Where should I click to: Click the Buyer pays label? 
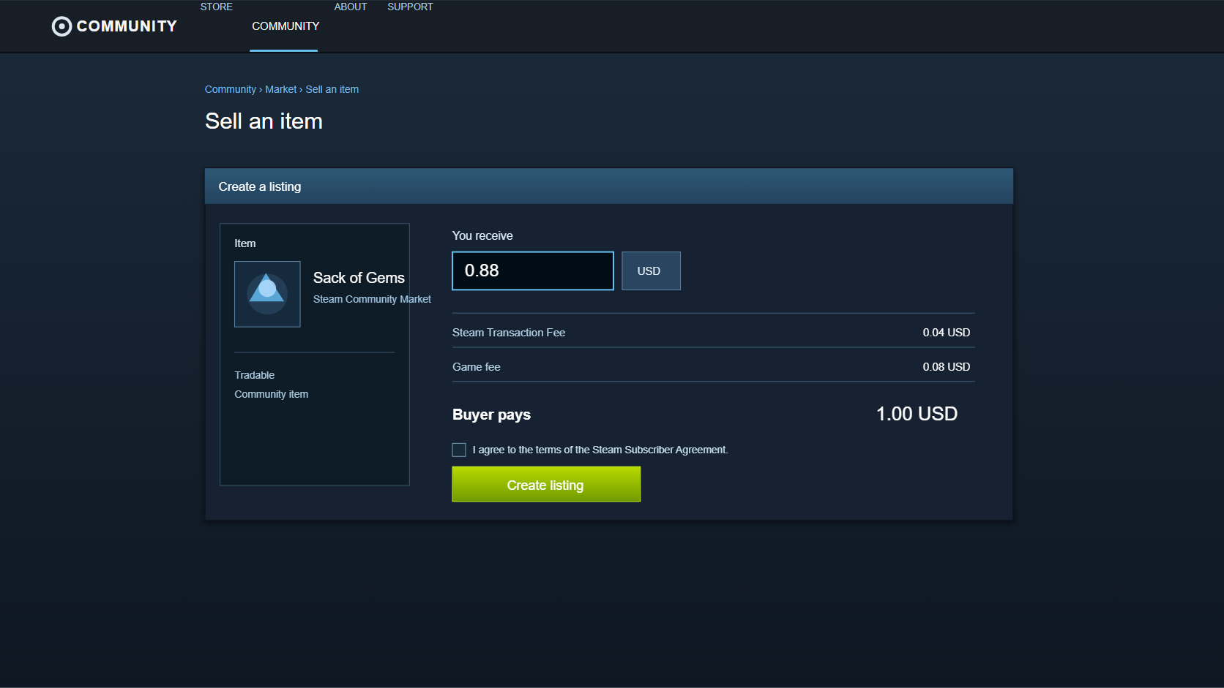(x=492, y=415)
